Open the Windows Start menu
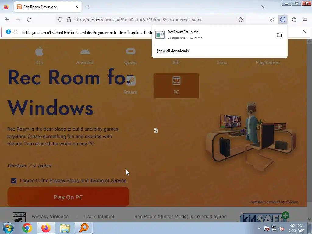 pyautogui.click(x=8, y=228)
